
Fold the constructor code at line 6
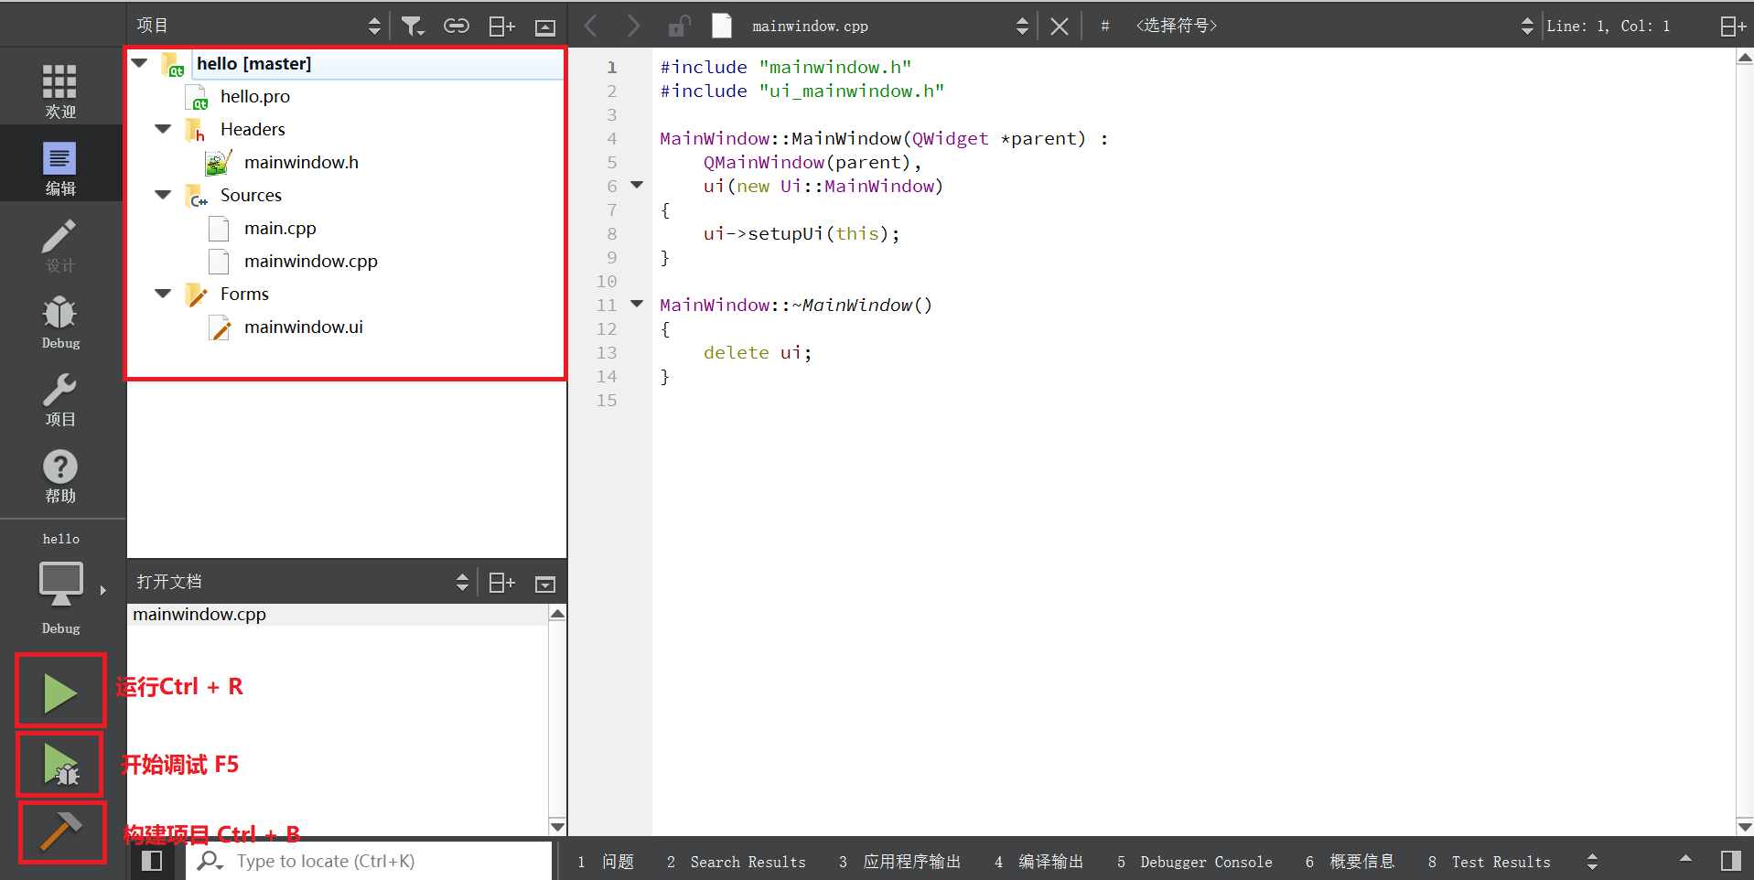[x=637, y=186]
